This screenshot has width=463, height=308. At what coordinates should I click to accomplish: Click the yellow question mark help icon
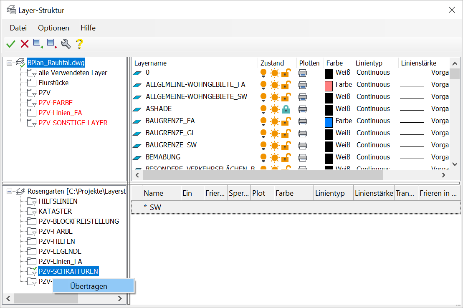[x=79, y=43]
